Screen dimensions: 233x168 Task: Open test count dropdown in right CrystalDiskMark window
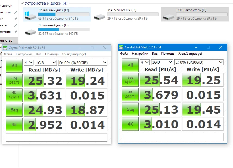coord(145,62)
